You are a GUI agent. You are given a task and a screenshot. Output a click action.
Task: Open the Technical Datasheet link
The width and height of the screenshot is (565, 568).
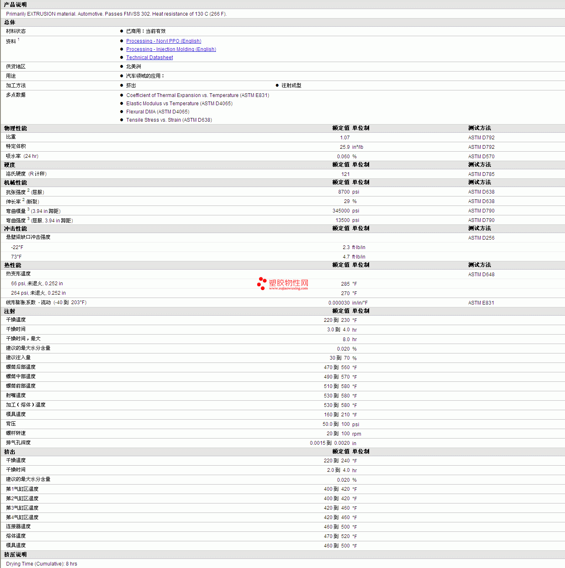coord(149,58)
